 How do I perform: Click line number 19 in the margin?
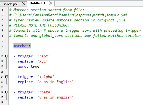tap(2, 102)
